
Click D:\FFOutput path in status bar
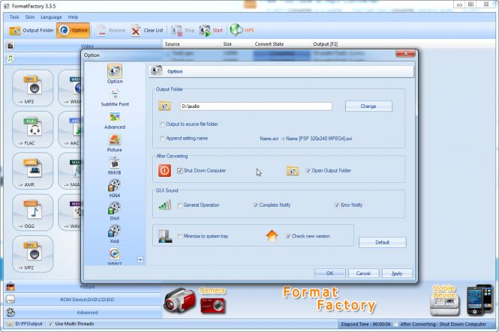pyautogui.click(x=29, y=324)
